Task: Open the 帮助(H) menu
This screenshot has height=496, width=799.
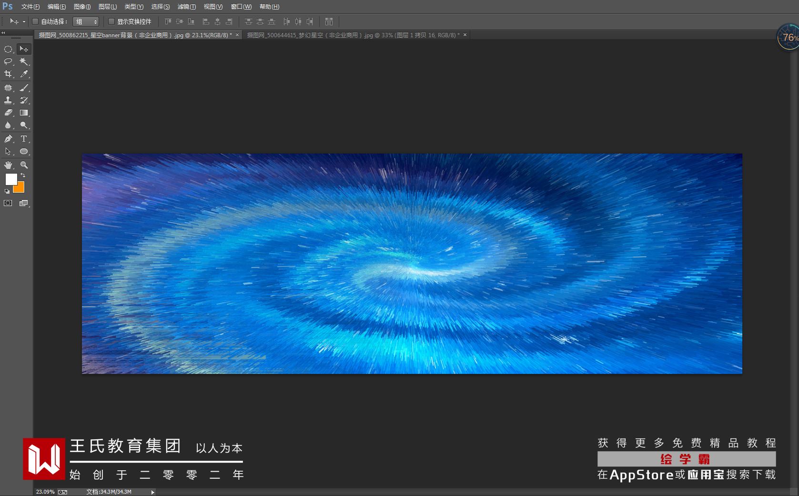Action: pyautogui.click(x=270, y=7)
